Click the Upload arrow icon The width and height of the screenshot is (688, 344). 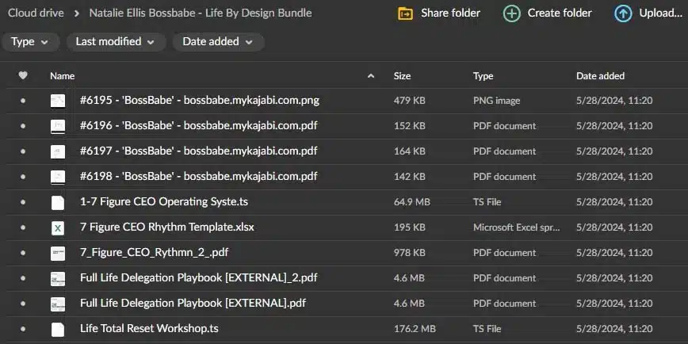(x=623, y=13)
